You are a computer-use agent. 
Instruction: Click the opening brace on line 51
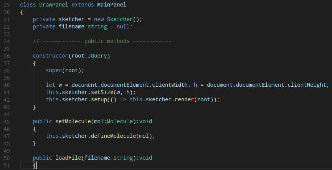[35, 165]
